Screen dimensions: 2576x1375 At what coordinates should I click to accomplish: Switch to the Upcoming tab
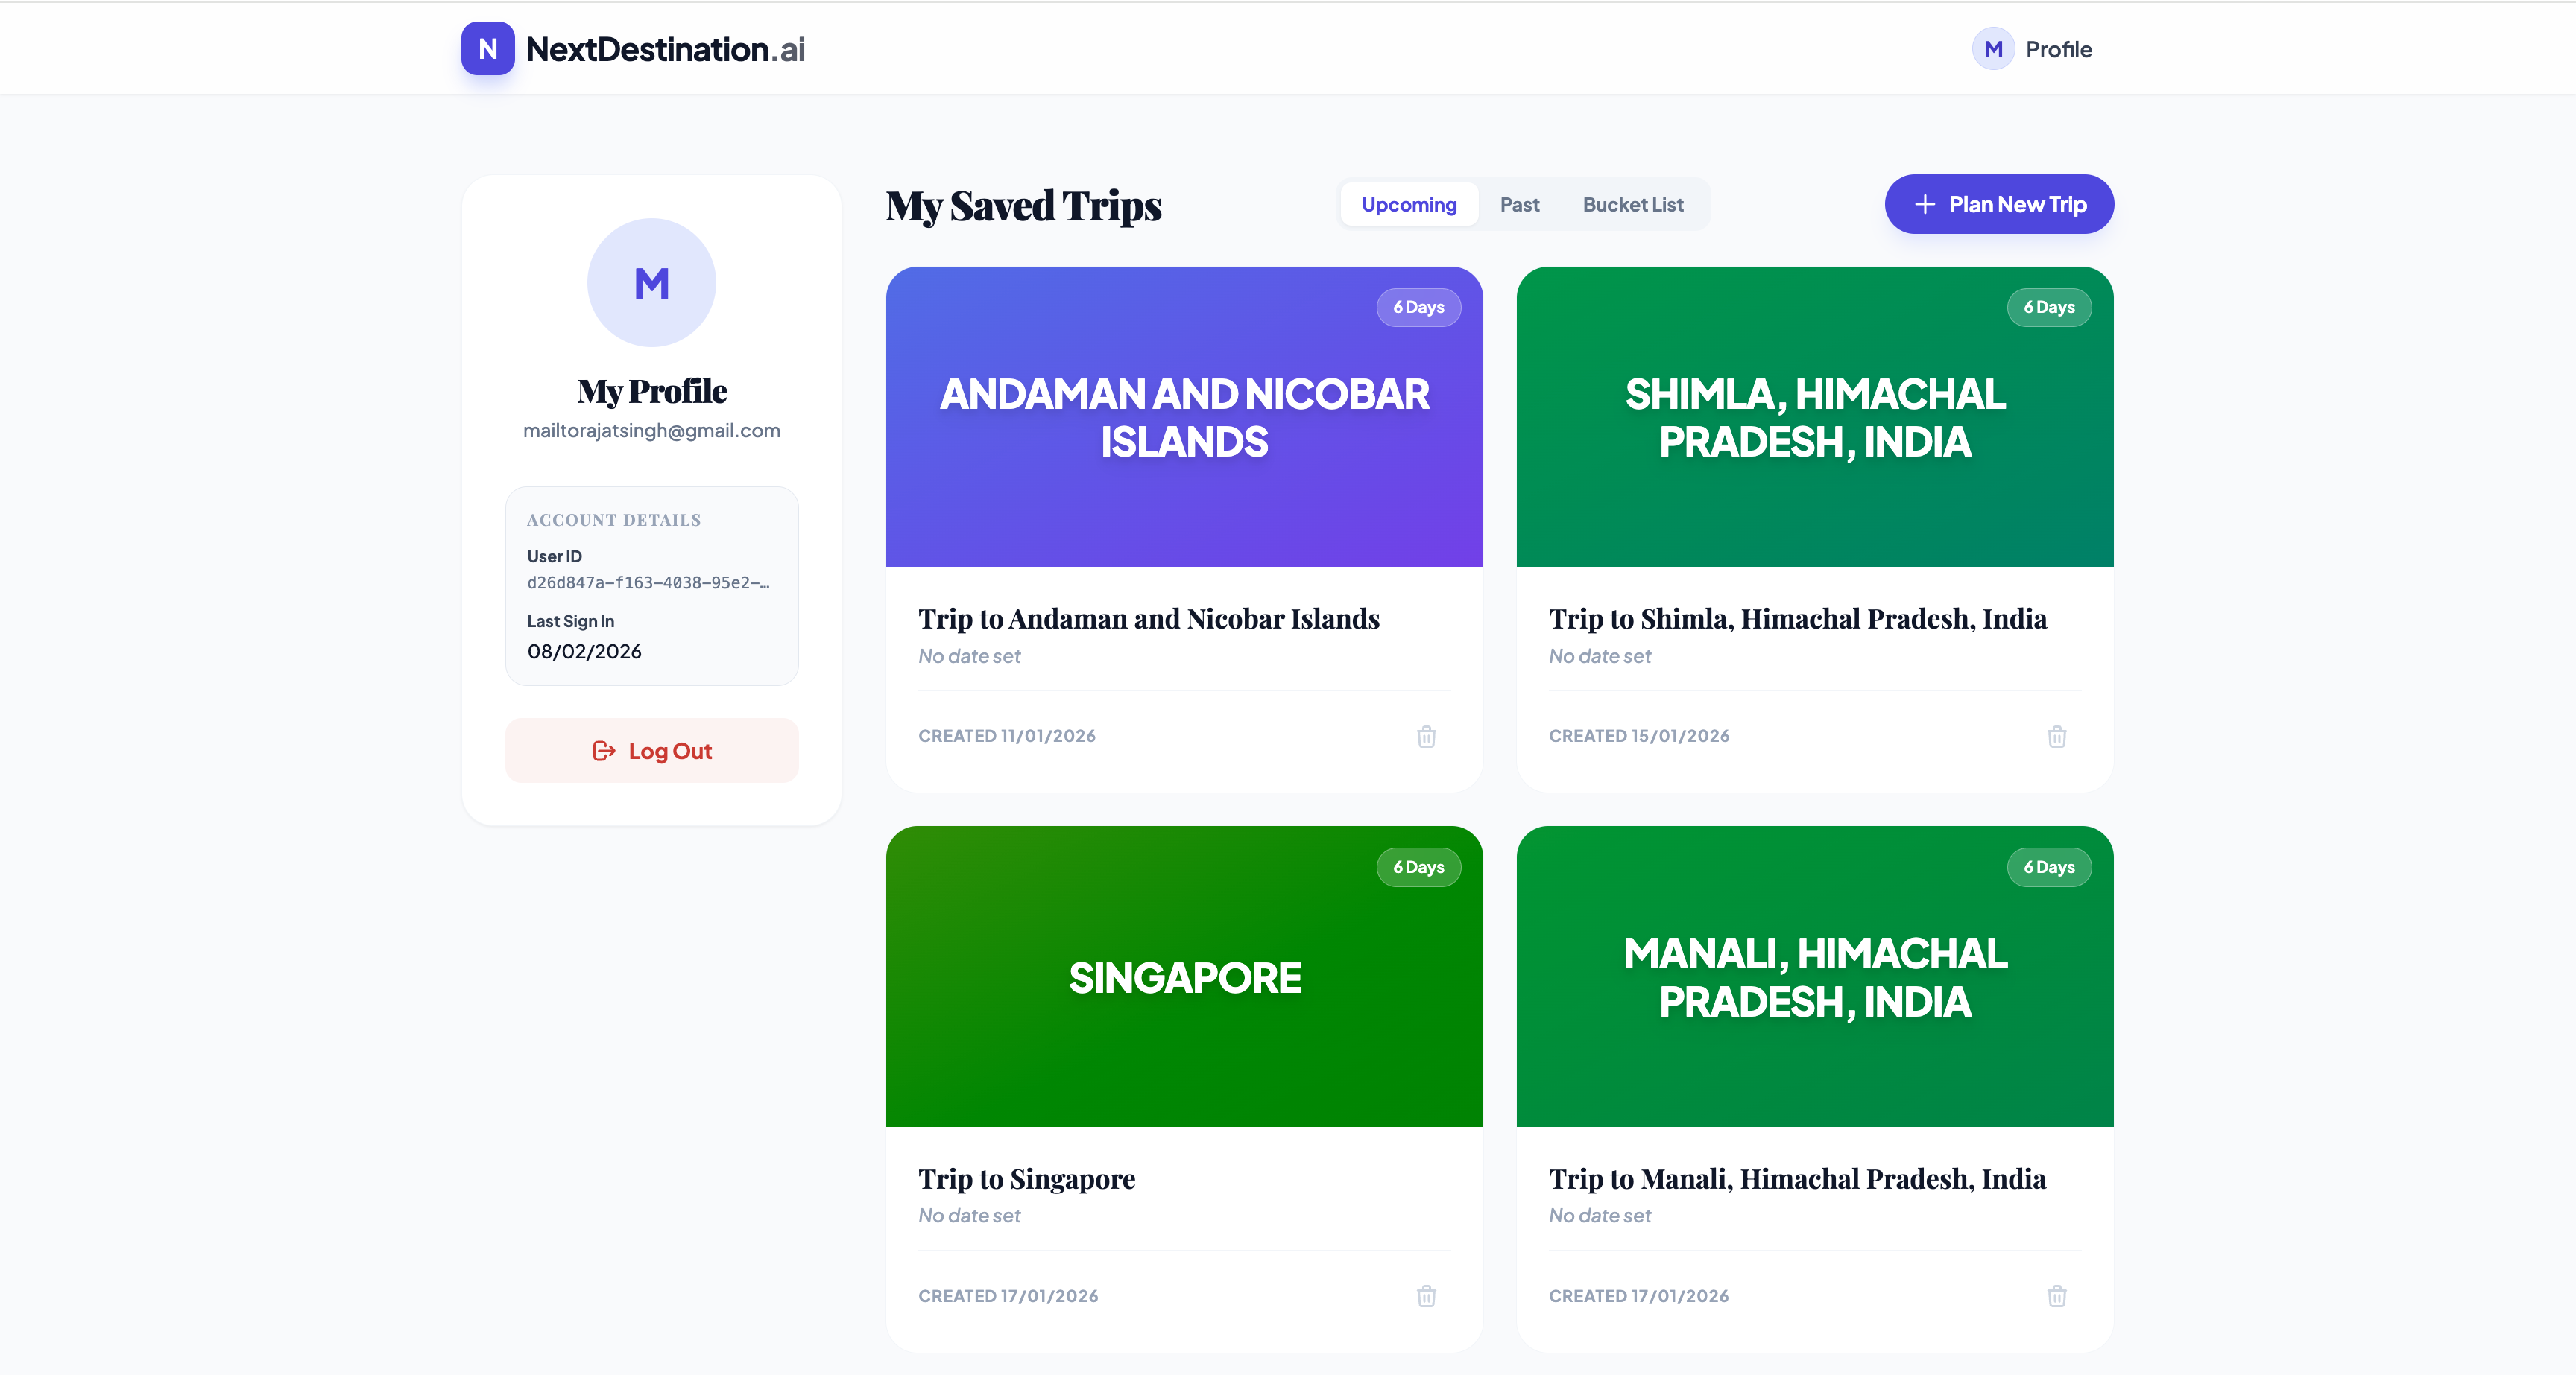1408,205
